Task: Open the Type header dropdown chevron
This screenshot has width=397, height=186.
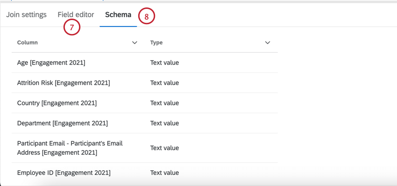Action: [268, 43]
